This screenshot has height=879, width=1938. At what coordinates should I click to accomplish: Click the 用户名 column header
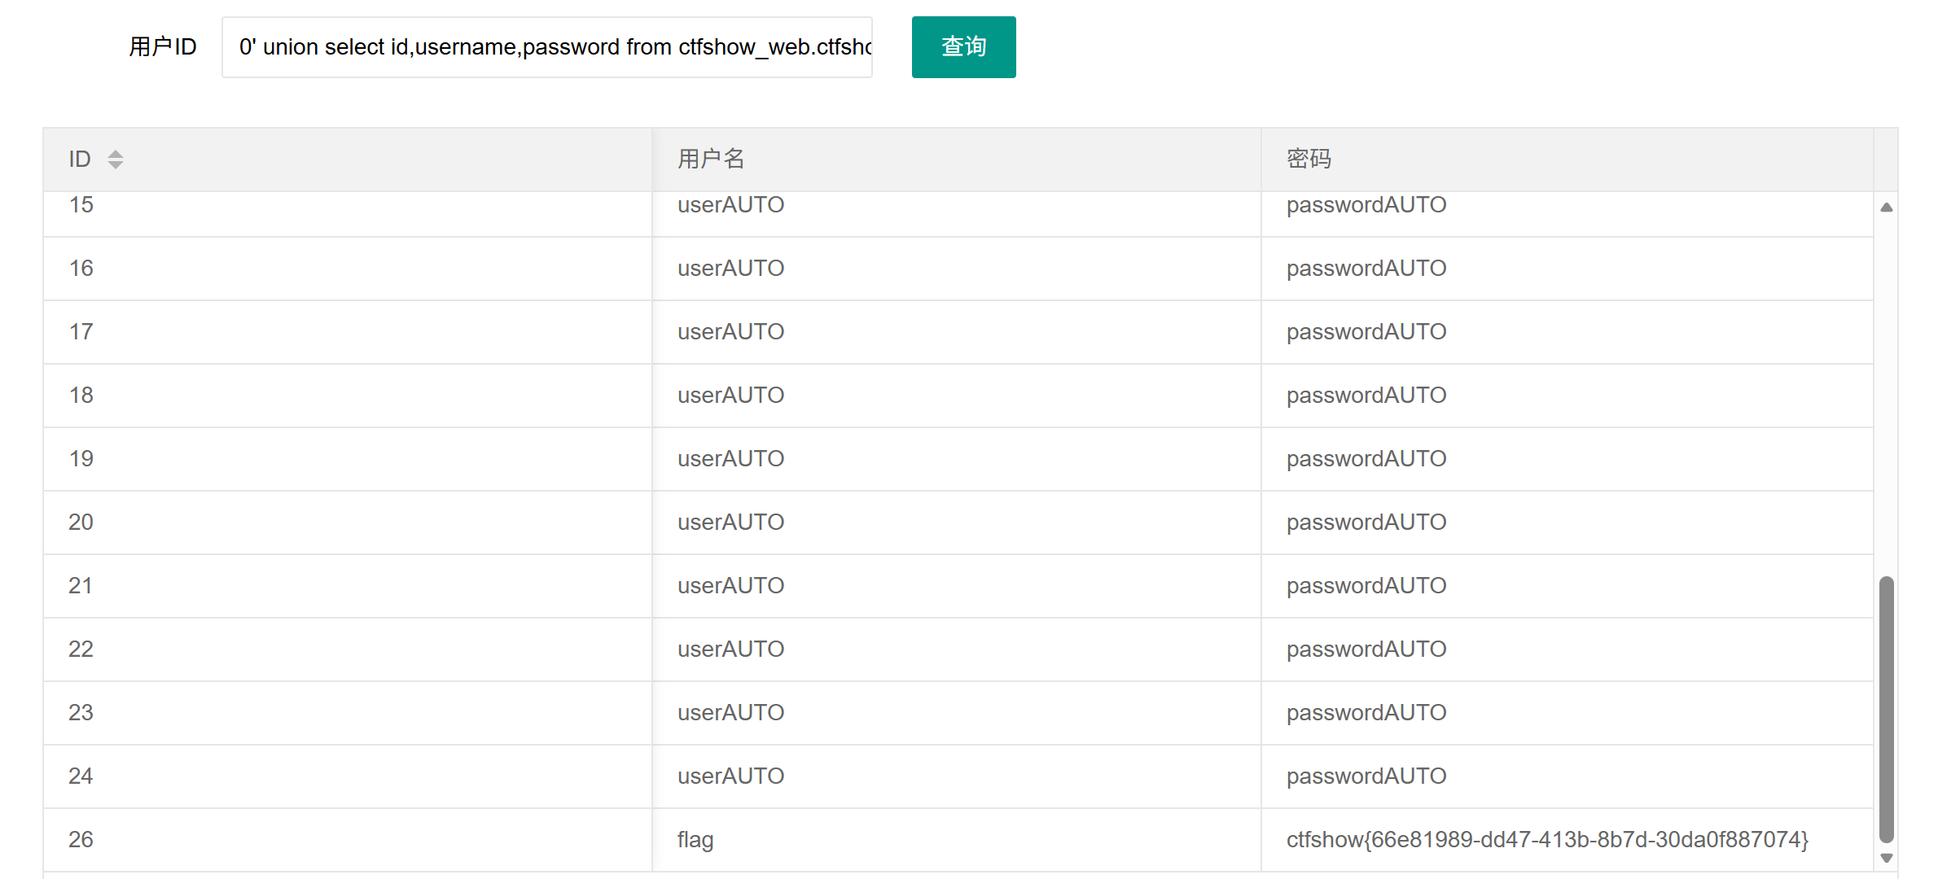point(711,160)
